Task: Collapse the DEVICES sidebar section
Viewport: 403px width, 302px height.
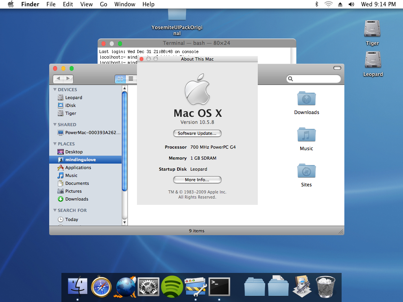Action: point(55,90)
